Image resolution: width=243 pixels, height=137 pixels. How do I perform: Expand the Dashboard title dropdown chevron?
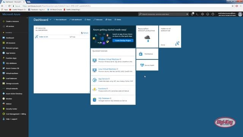click(50, 20)
